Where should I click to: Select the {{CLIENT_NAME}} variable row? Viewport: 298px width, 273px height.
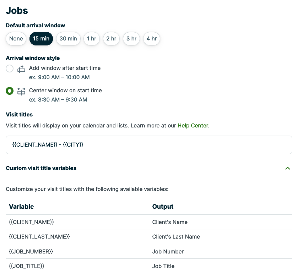click(32, 222)
